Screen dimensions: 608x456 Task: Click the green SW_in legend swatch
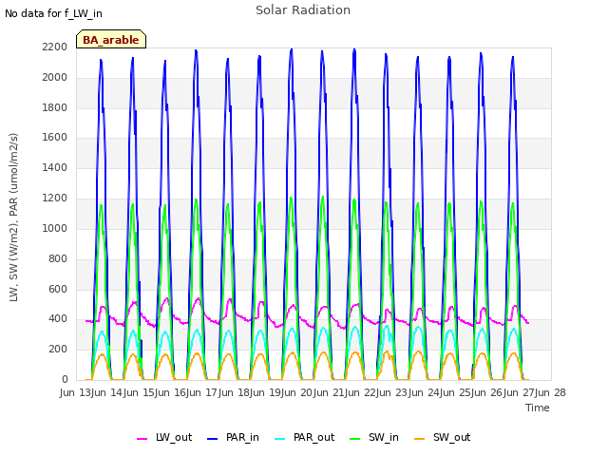(x=354, y=439)
